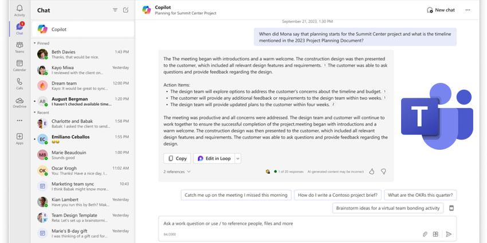Open the Emiliano Ceballos chat
The height and width of the screenshot is (243, 487).
pyautogui.click(x=83, y=139)
